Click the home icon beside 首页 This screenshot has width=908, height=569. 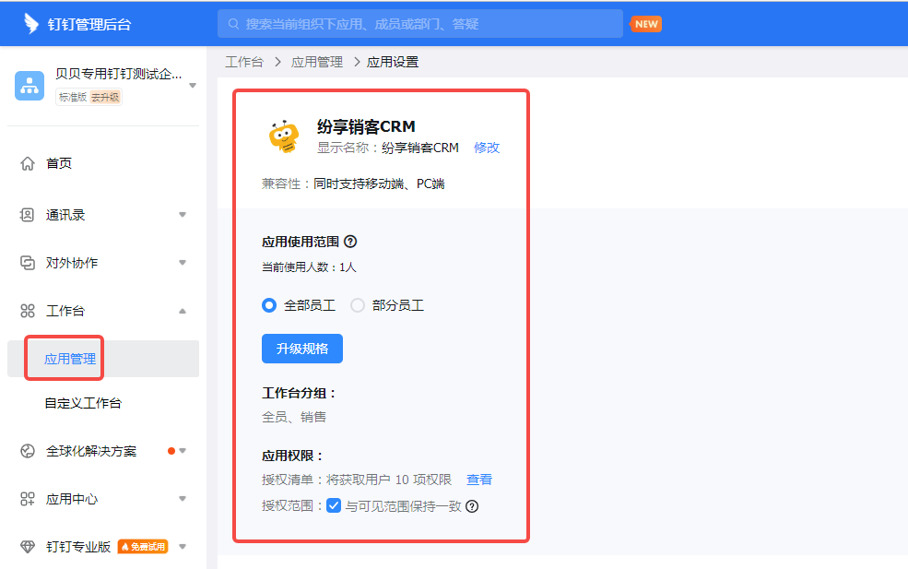(28, 163)
